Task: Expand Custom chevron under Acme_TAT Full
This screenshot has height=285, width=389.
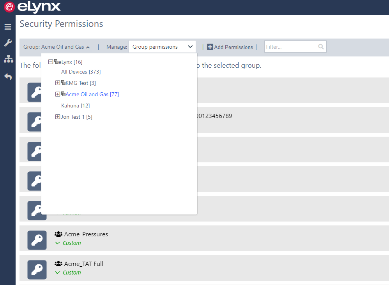Action: (58, 273)
